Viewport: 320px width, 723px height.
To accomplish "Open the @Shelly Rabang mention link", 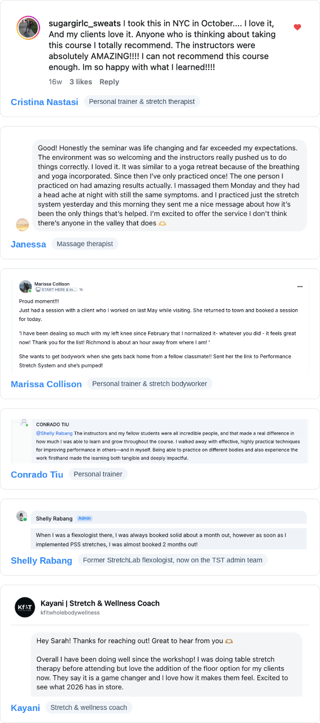I will coord(54,433).
